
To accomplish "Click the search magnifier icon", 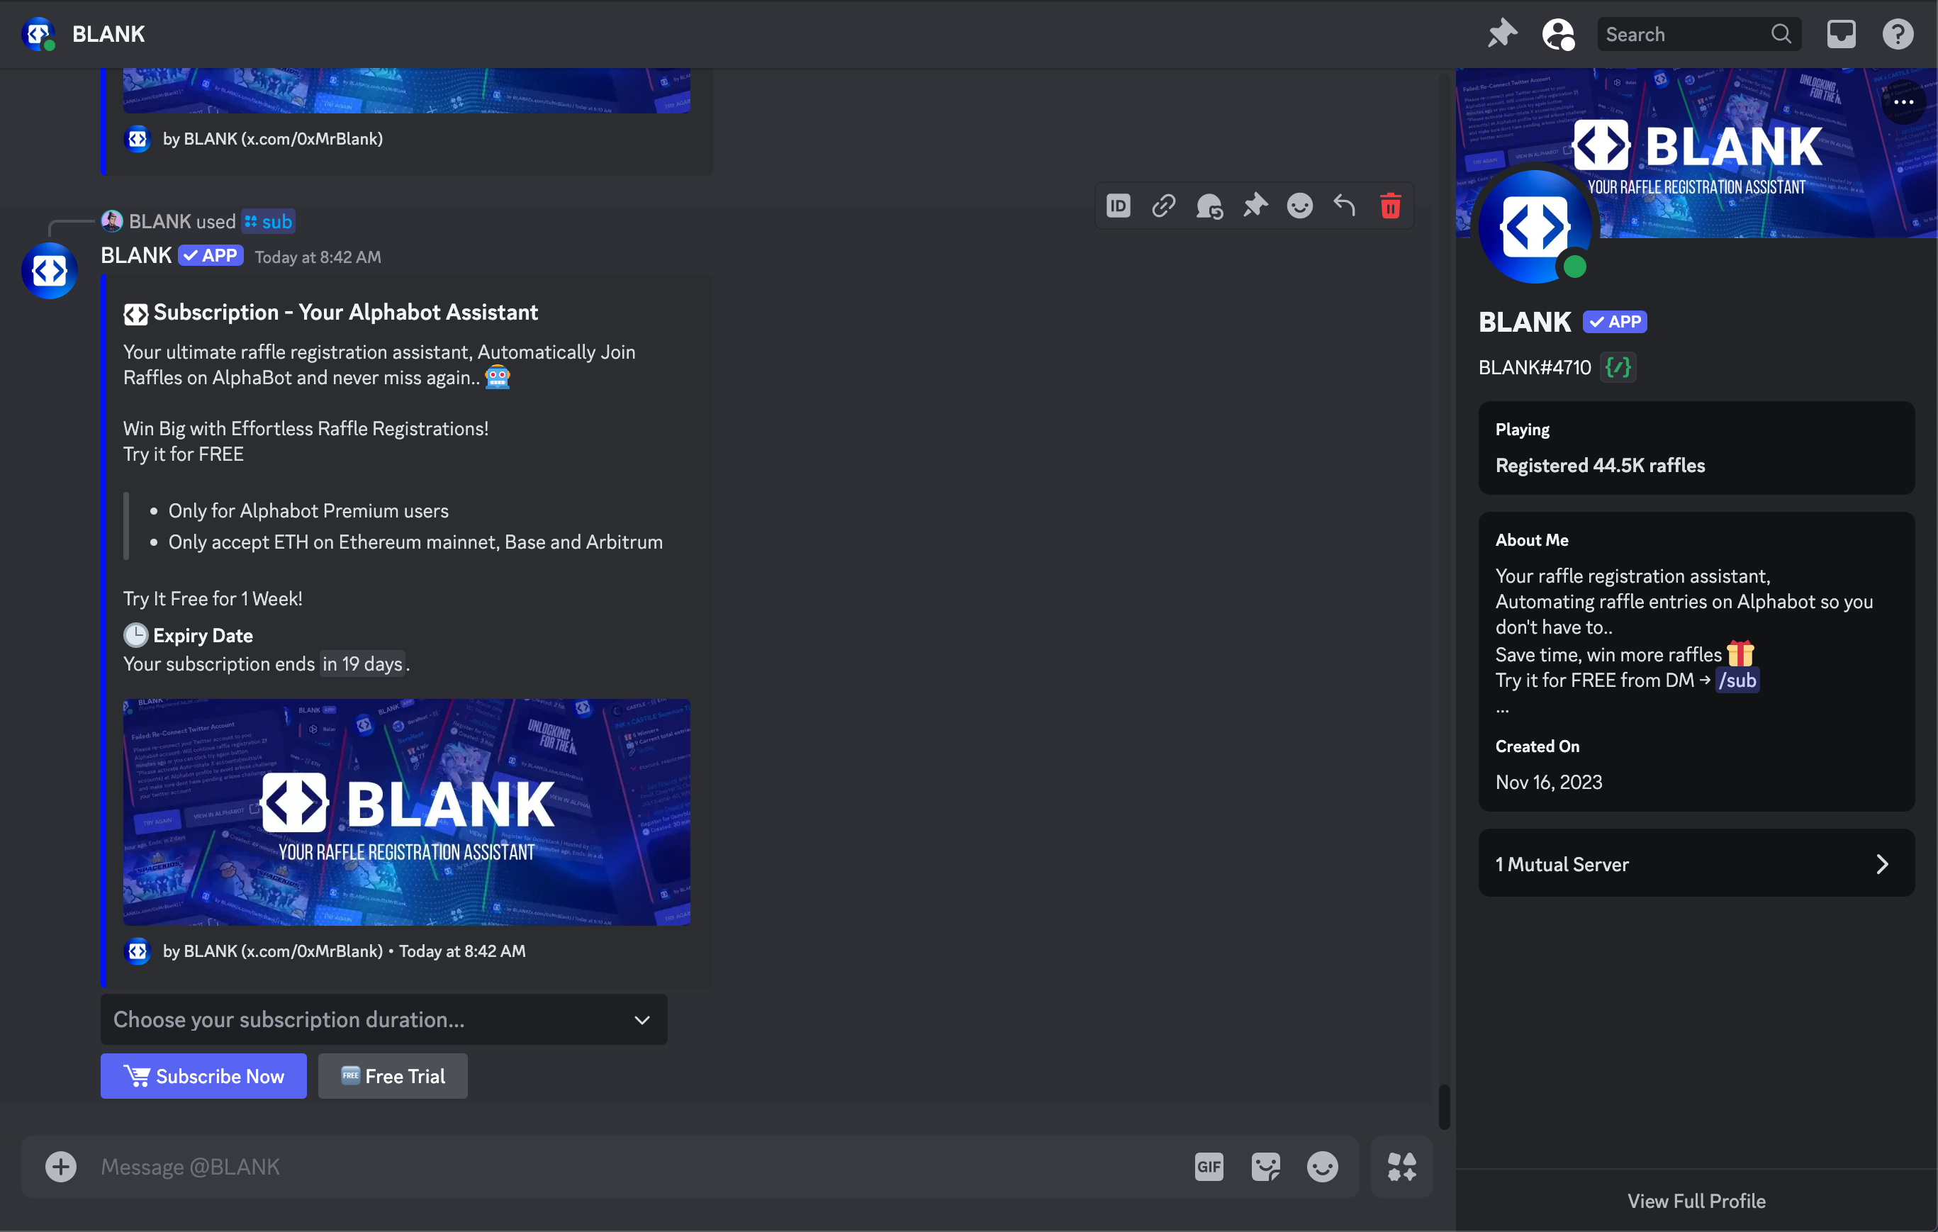I will [1781, 34].
